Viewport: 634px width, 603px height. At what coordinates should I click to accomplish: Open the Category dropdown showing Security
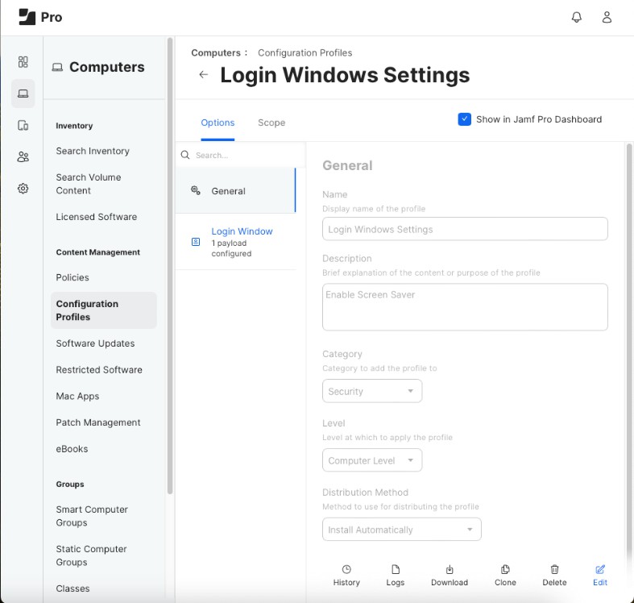tap(371, 391)
